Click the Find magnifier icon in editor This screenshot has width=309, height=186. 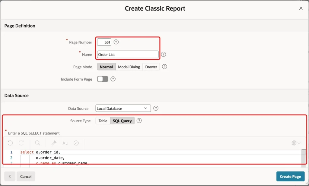click(37, 143)
